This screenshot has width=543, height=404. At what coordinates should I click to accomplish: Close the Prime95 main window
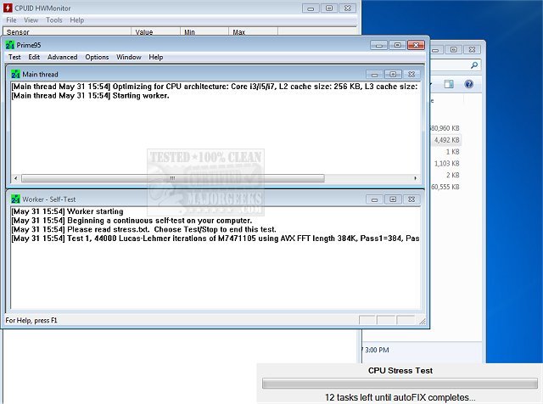point(417,45)
